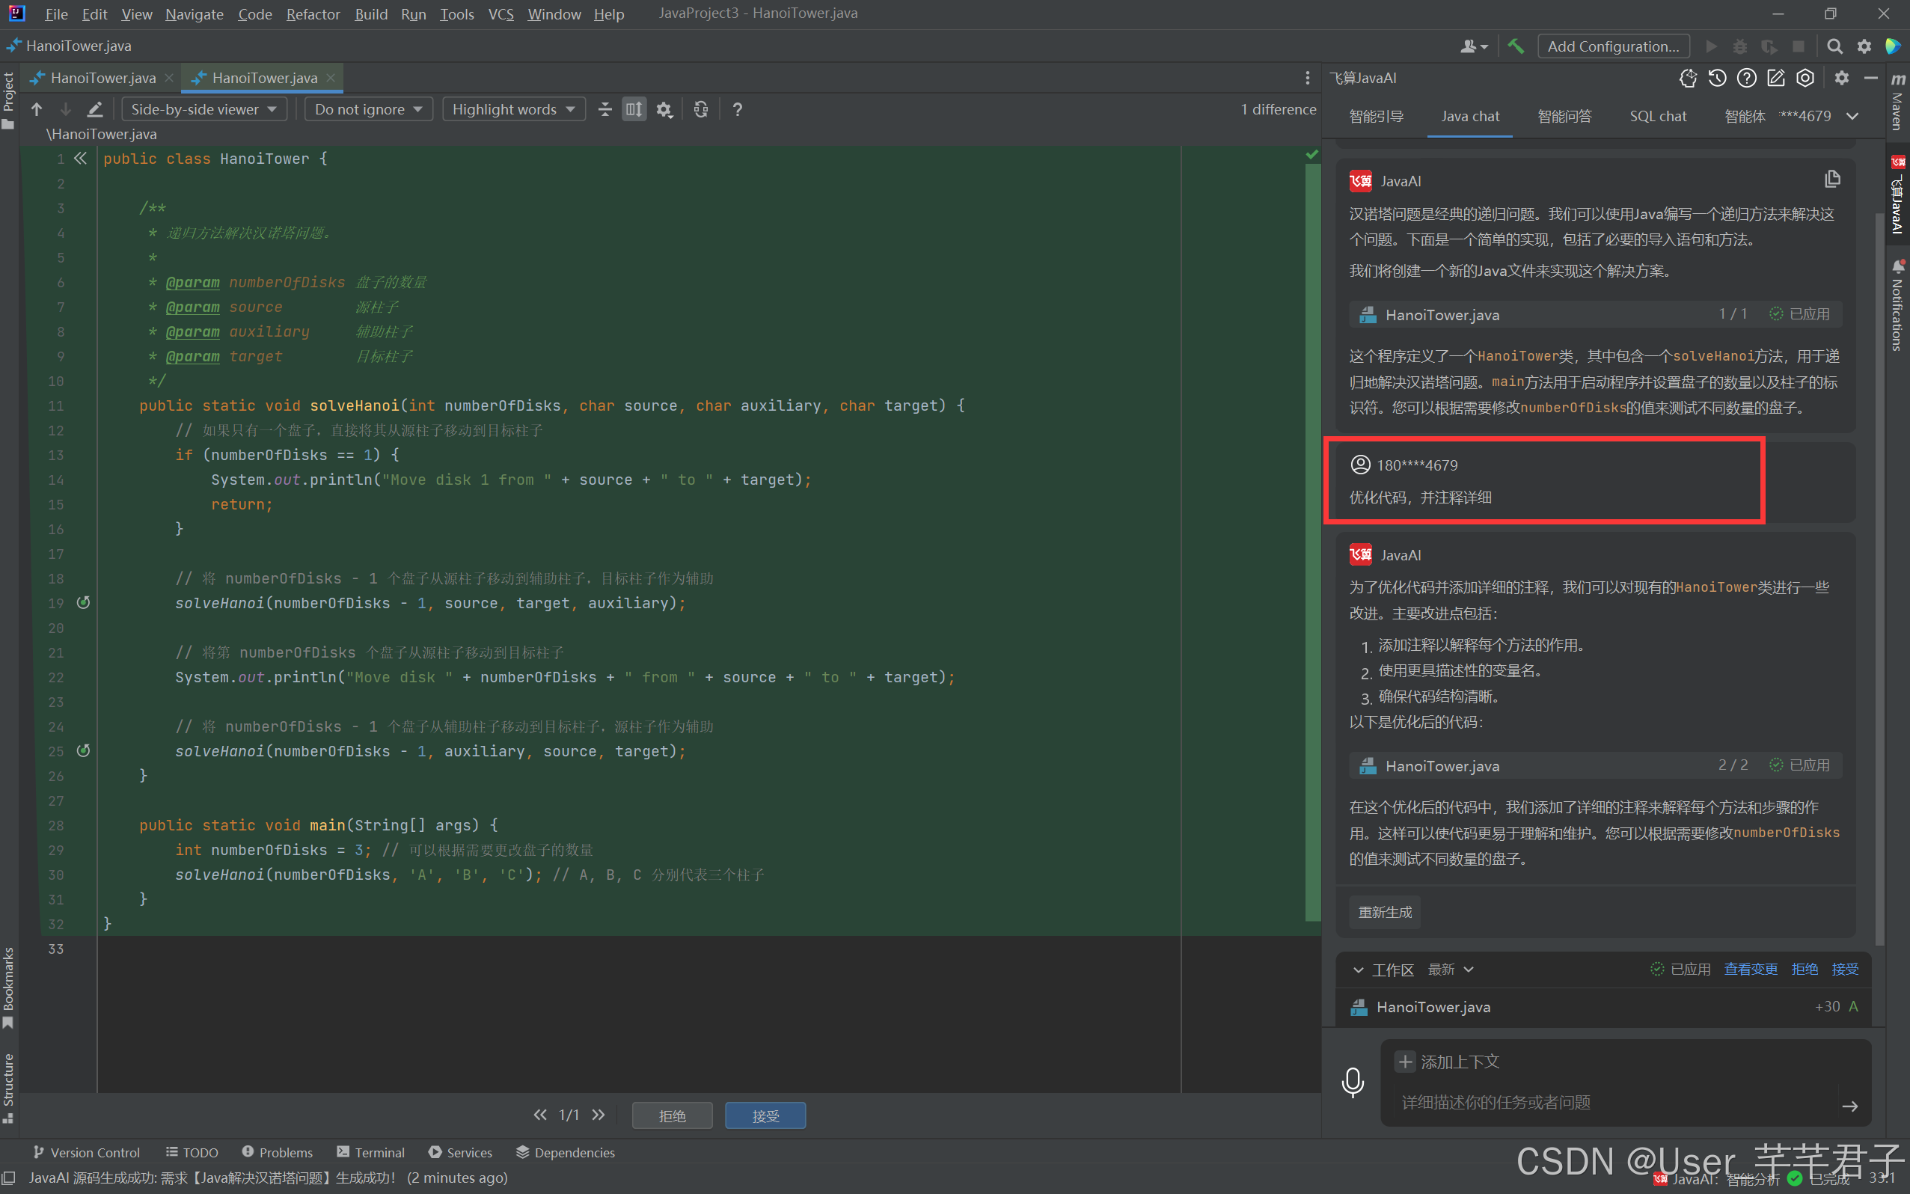Switch to 智能问答 tab
Screen dimensions: 1910x1194
click(1564, 116)
